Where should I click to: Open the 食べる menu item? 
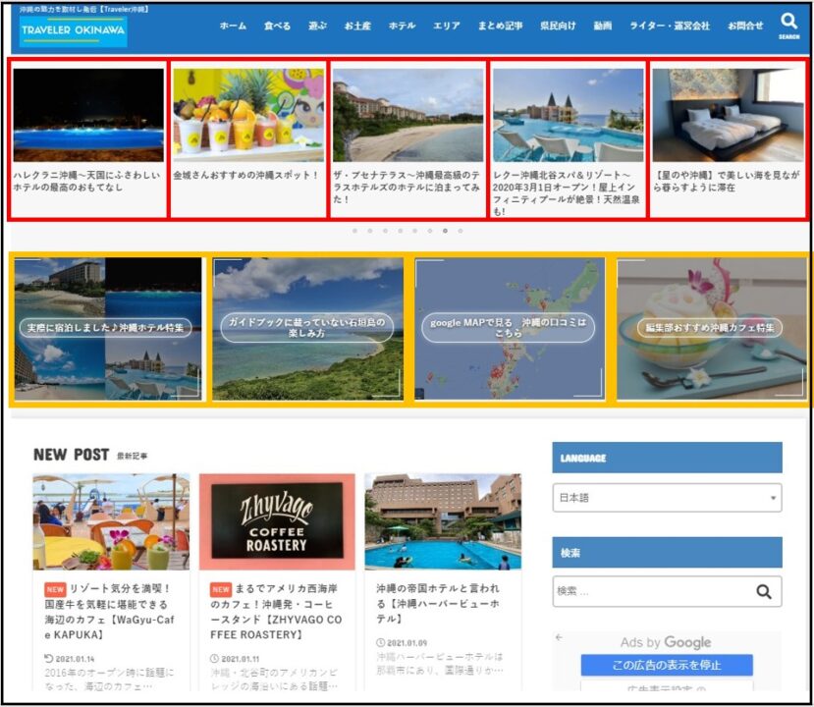(x=277, y=27)
